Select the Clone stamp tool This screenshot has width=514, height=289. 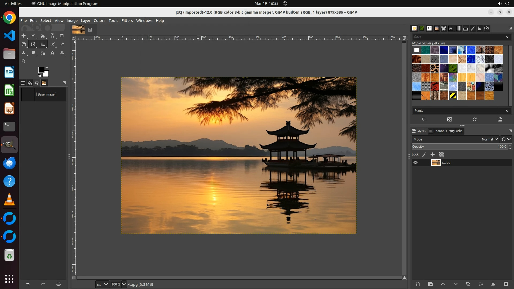24,53
